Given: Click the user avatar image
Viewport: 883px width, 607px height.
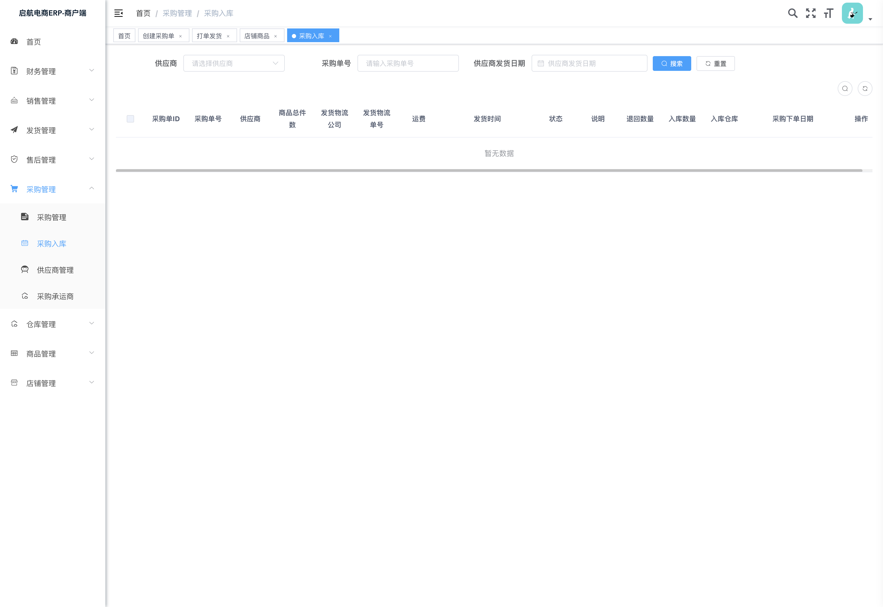Looking at the screenshot, I should pos(852,13).
